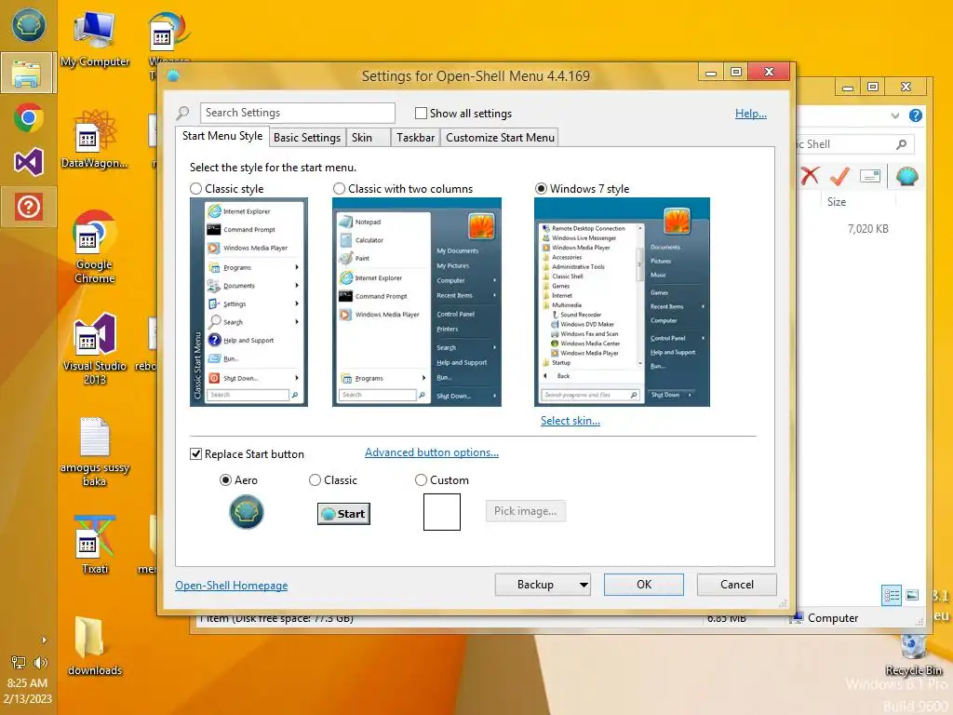
Task: Enable Show all settings checkbox
Action: pyautogui.click(x=421, y=113)
